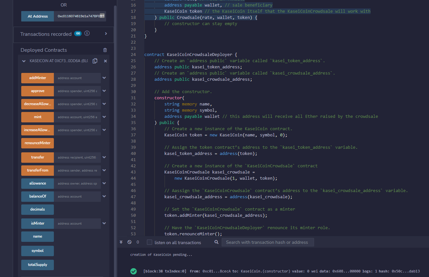Call the name getter
The image size is (429, 277).
(38, 236)
